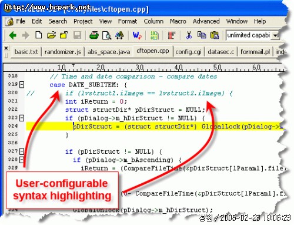Collapse the code fold at line 327
294x225 pixels.
point(22,151)
